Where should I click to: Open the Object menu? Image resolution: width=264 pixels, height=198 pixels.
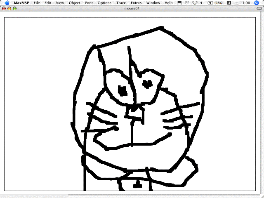click(x=74, y=3)
